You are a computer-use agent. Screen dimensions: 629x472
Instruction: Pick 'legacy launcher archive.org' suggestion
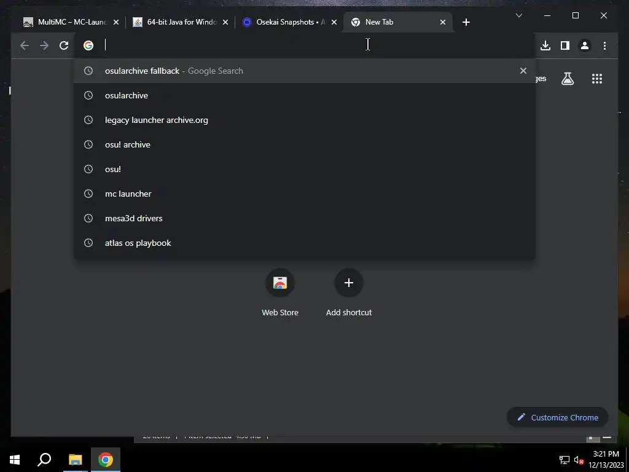click(305, 120)
